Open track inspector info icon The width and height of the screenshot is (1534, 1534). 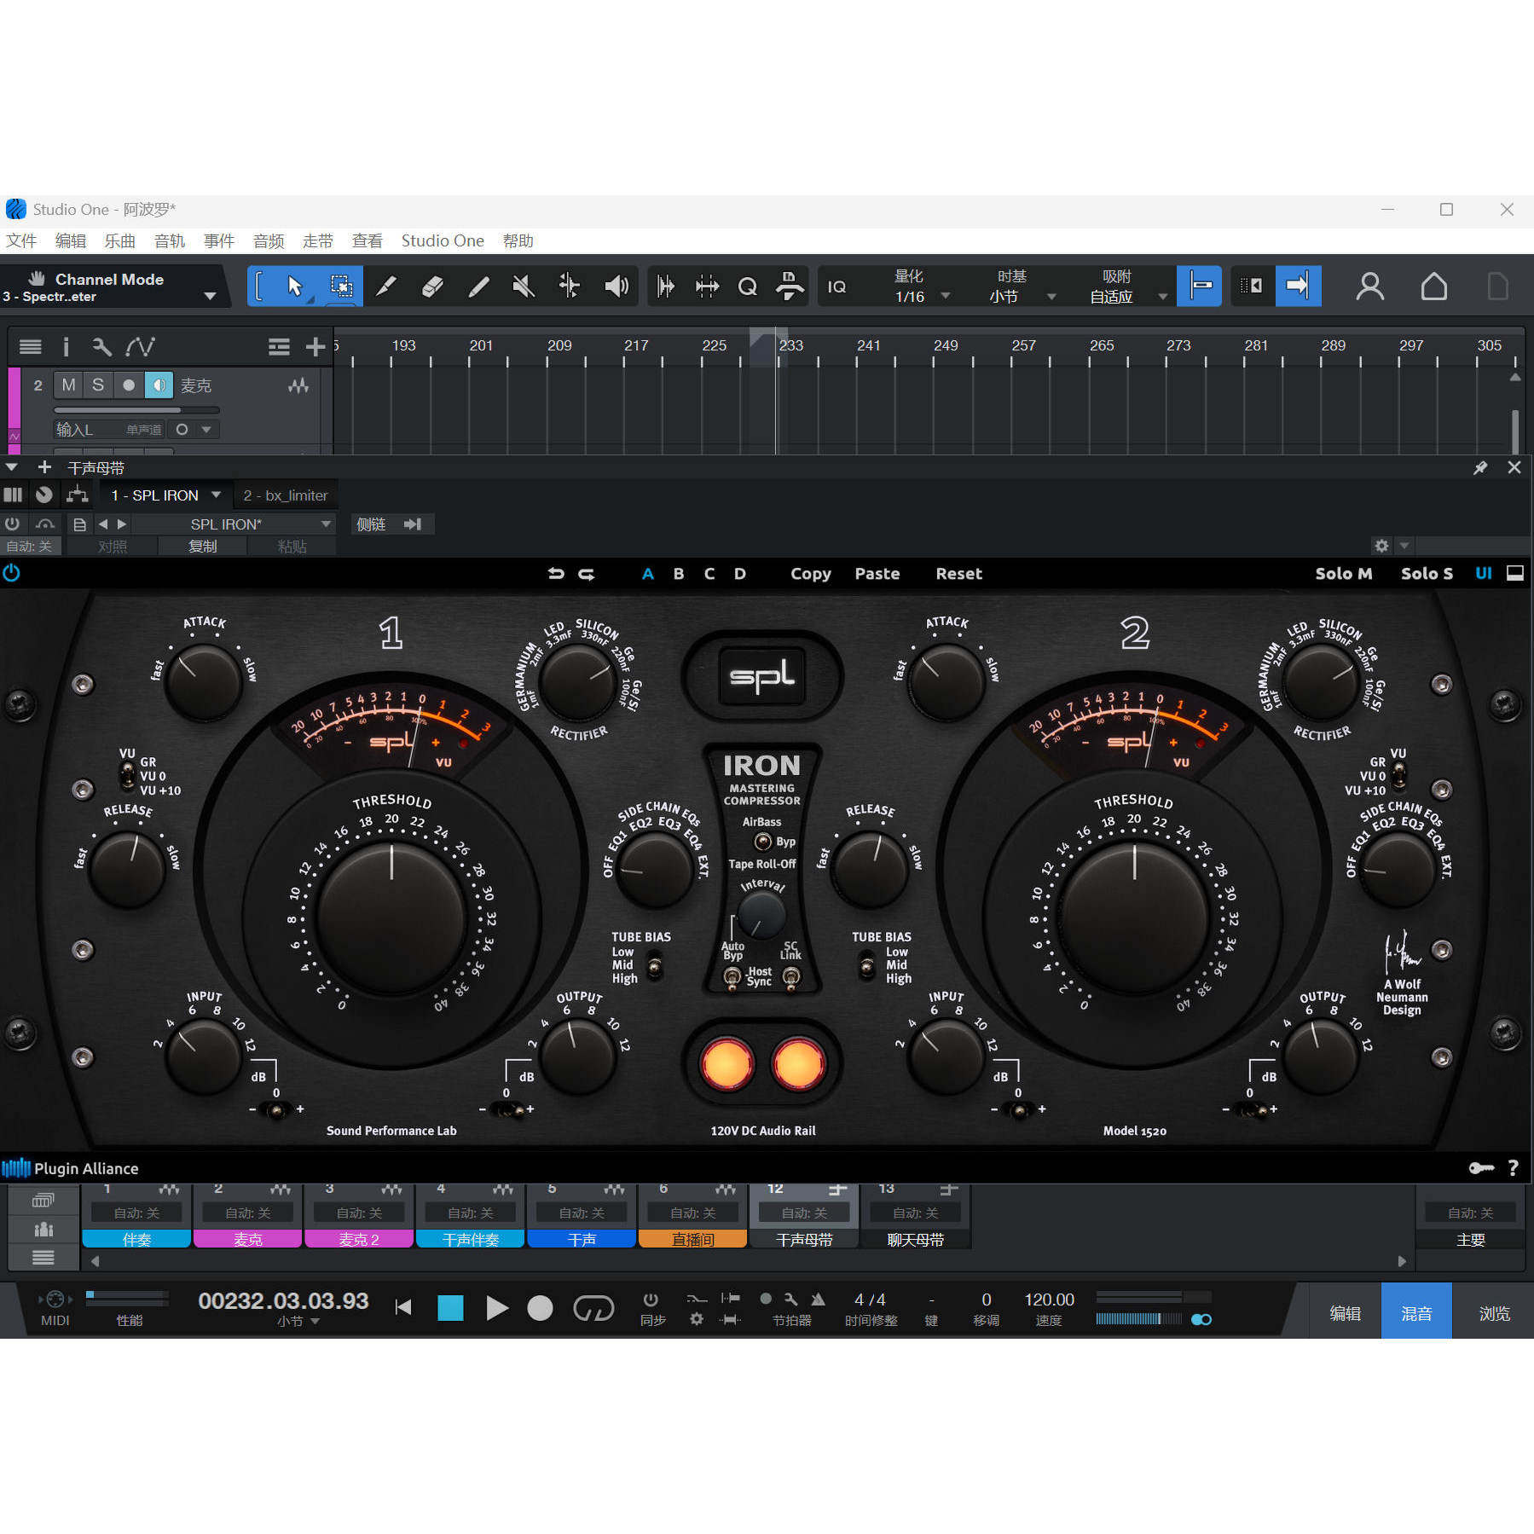pos(66,347)
